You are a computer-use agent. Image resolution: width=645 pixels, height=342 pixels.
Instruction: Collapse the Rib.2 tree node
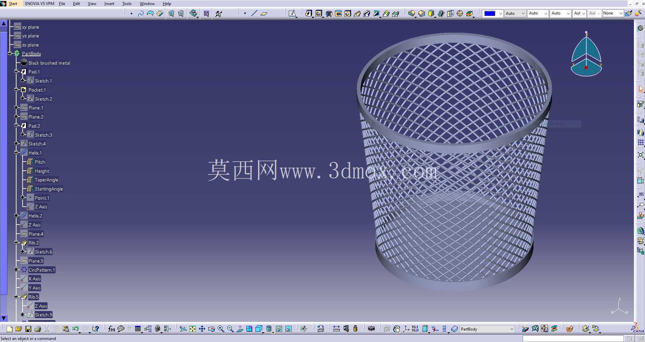tap(16, 242)
